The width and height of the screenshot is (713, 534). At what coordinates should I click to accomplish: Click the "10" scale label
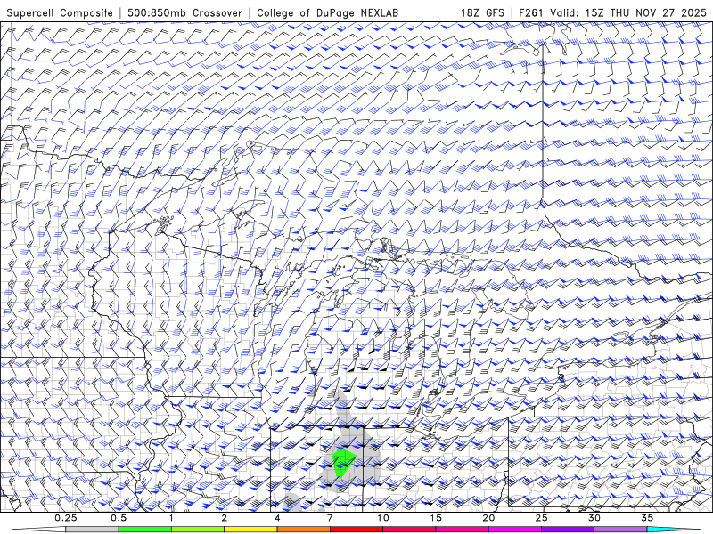[x=383, y=518]
